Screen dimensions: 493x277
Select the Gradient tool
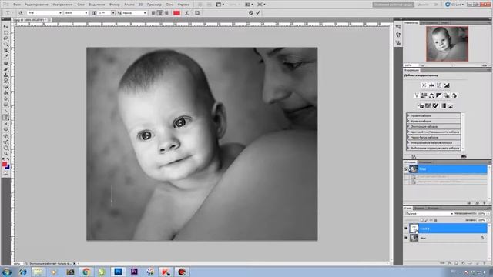[6, 93]
